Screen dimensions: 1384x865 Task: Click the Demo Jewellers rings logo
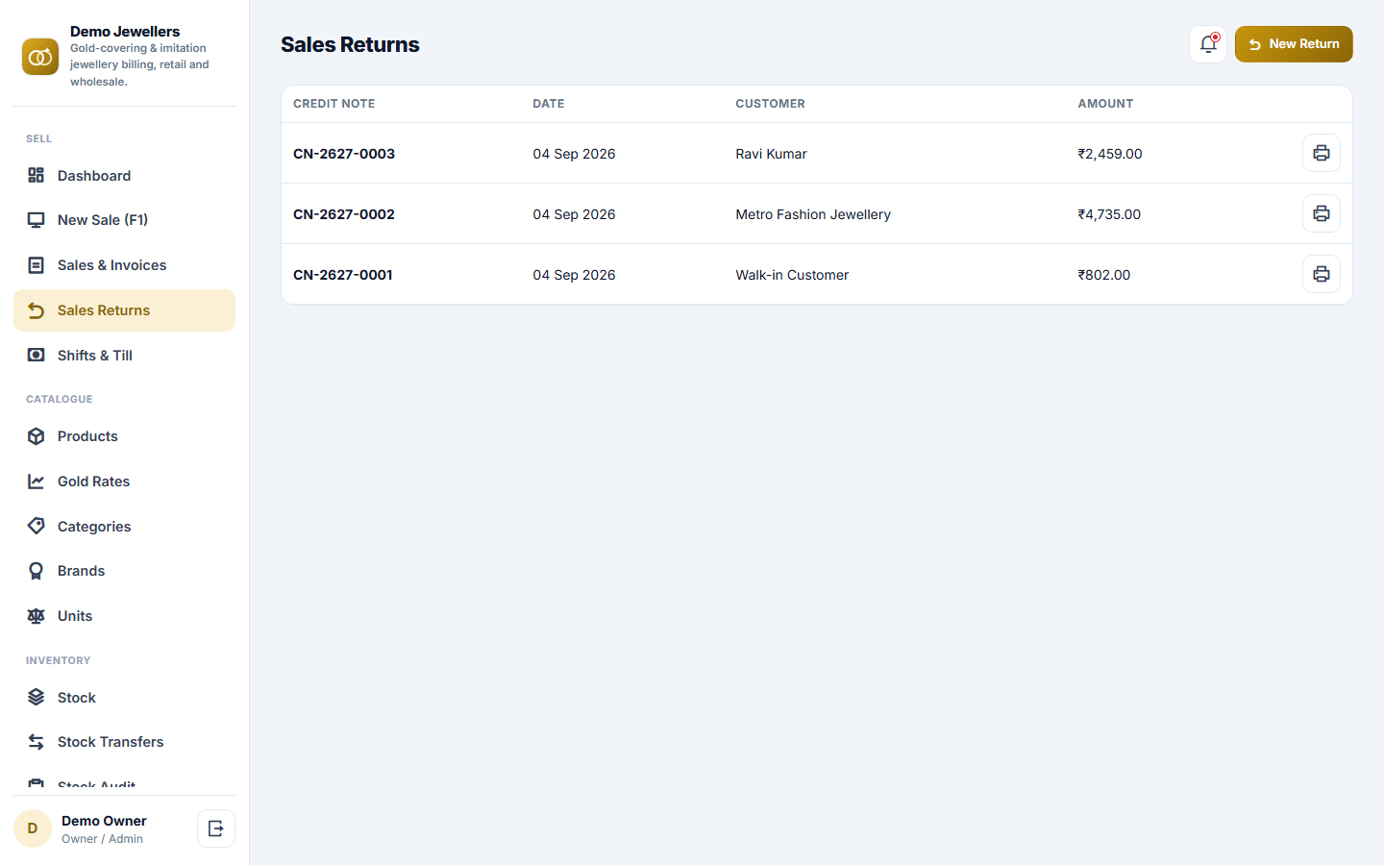click(x=40, y=57)
